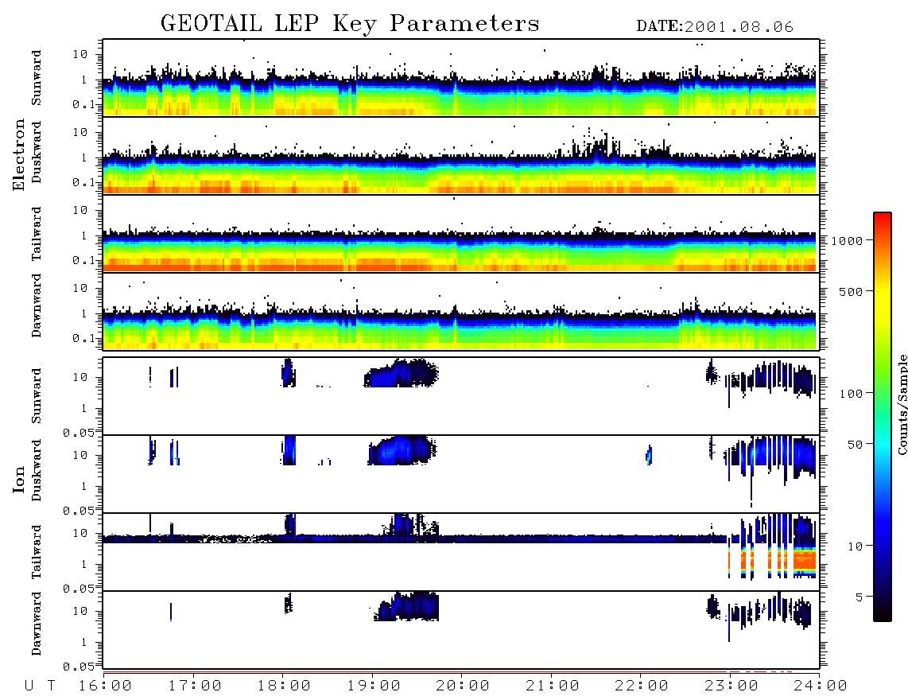This screenshot has height=700, width=908.
Task: Select the Ion group axis label
Action: pos(19,480)
